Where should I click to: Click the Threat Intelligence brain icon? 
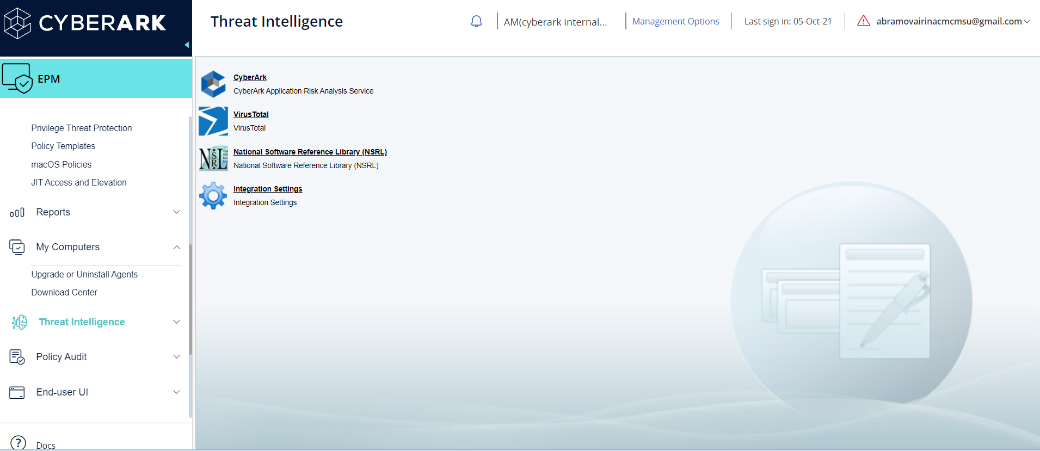pos(20,322)
